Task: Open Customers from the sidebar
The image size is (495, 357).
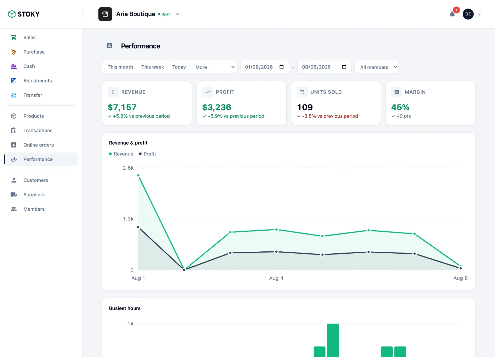Action: coord(41,180)
